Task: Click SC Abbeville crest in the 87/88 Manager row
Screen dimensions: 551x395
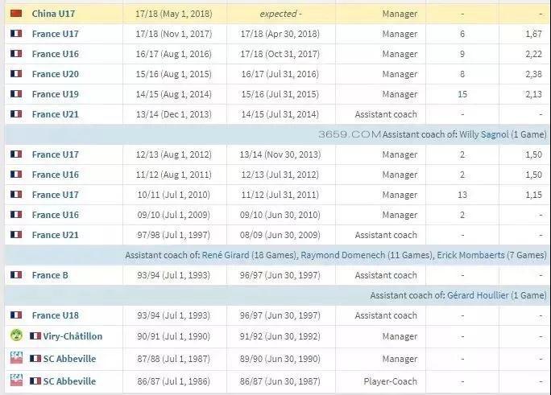Action: tap(16, 358)
